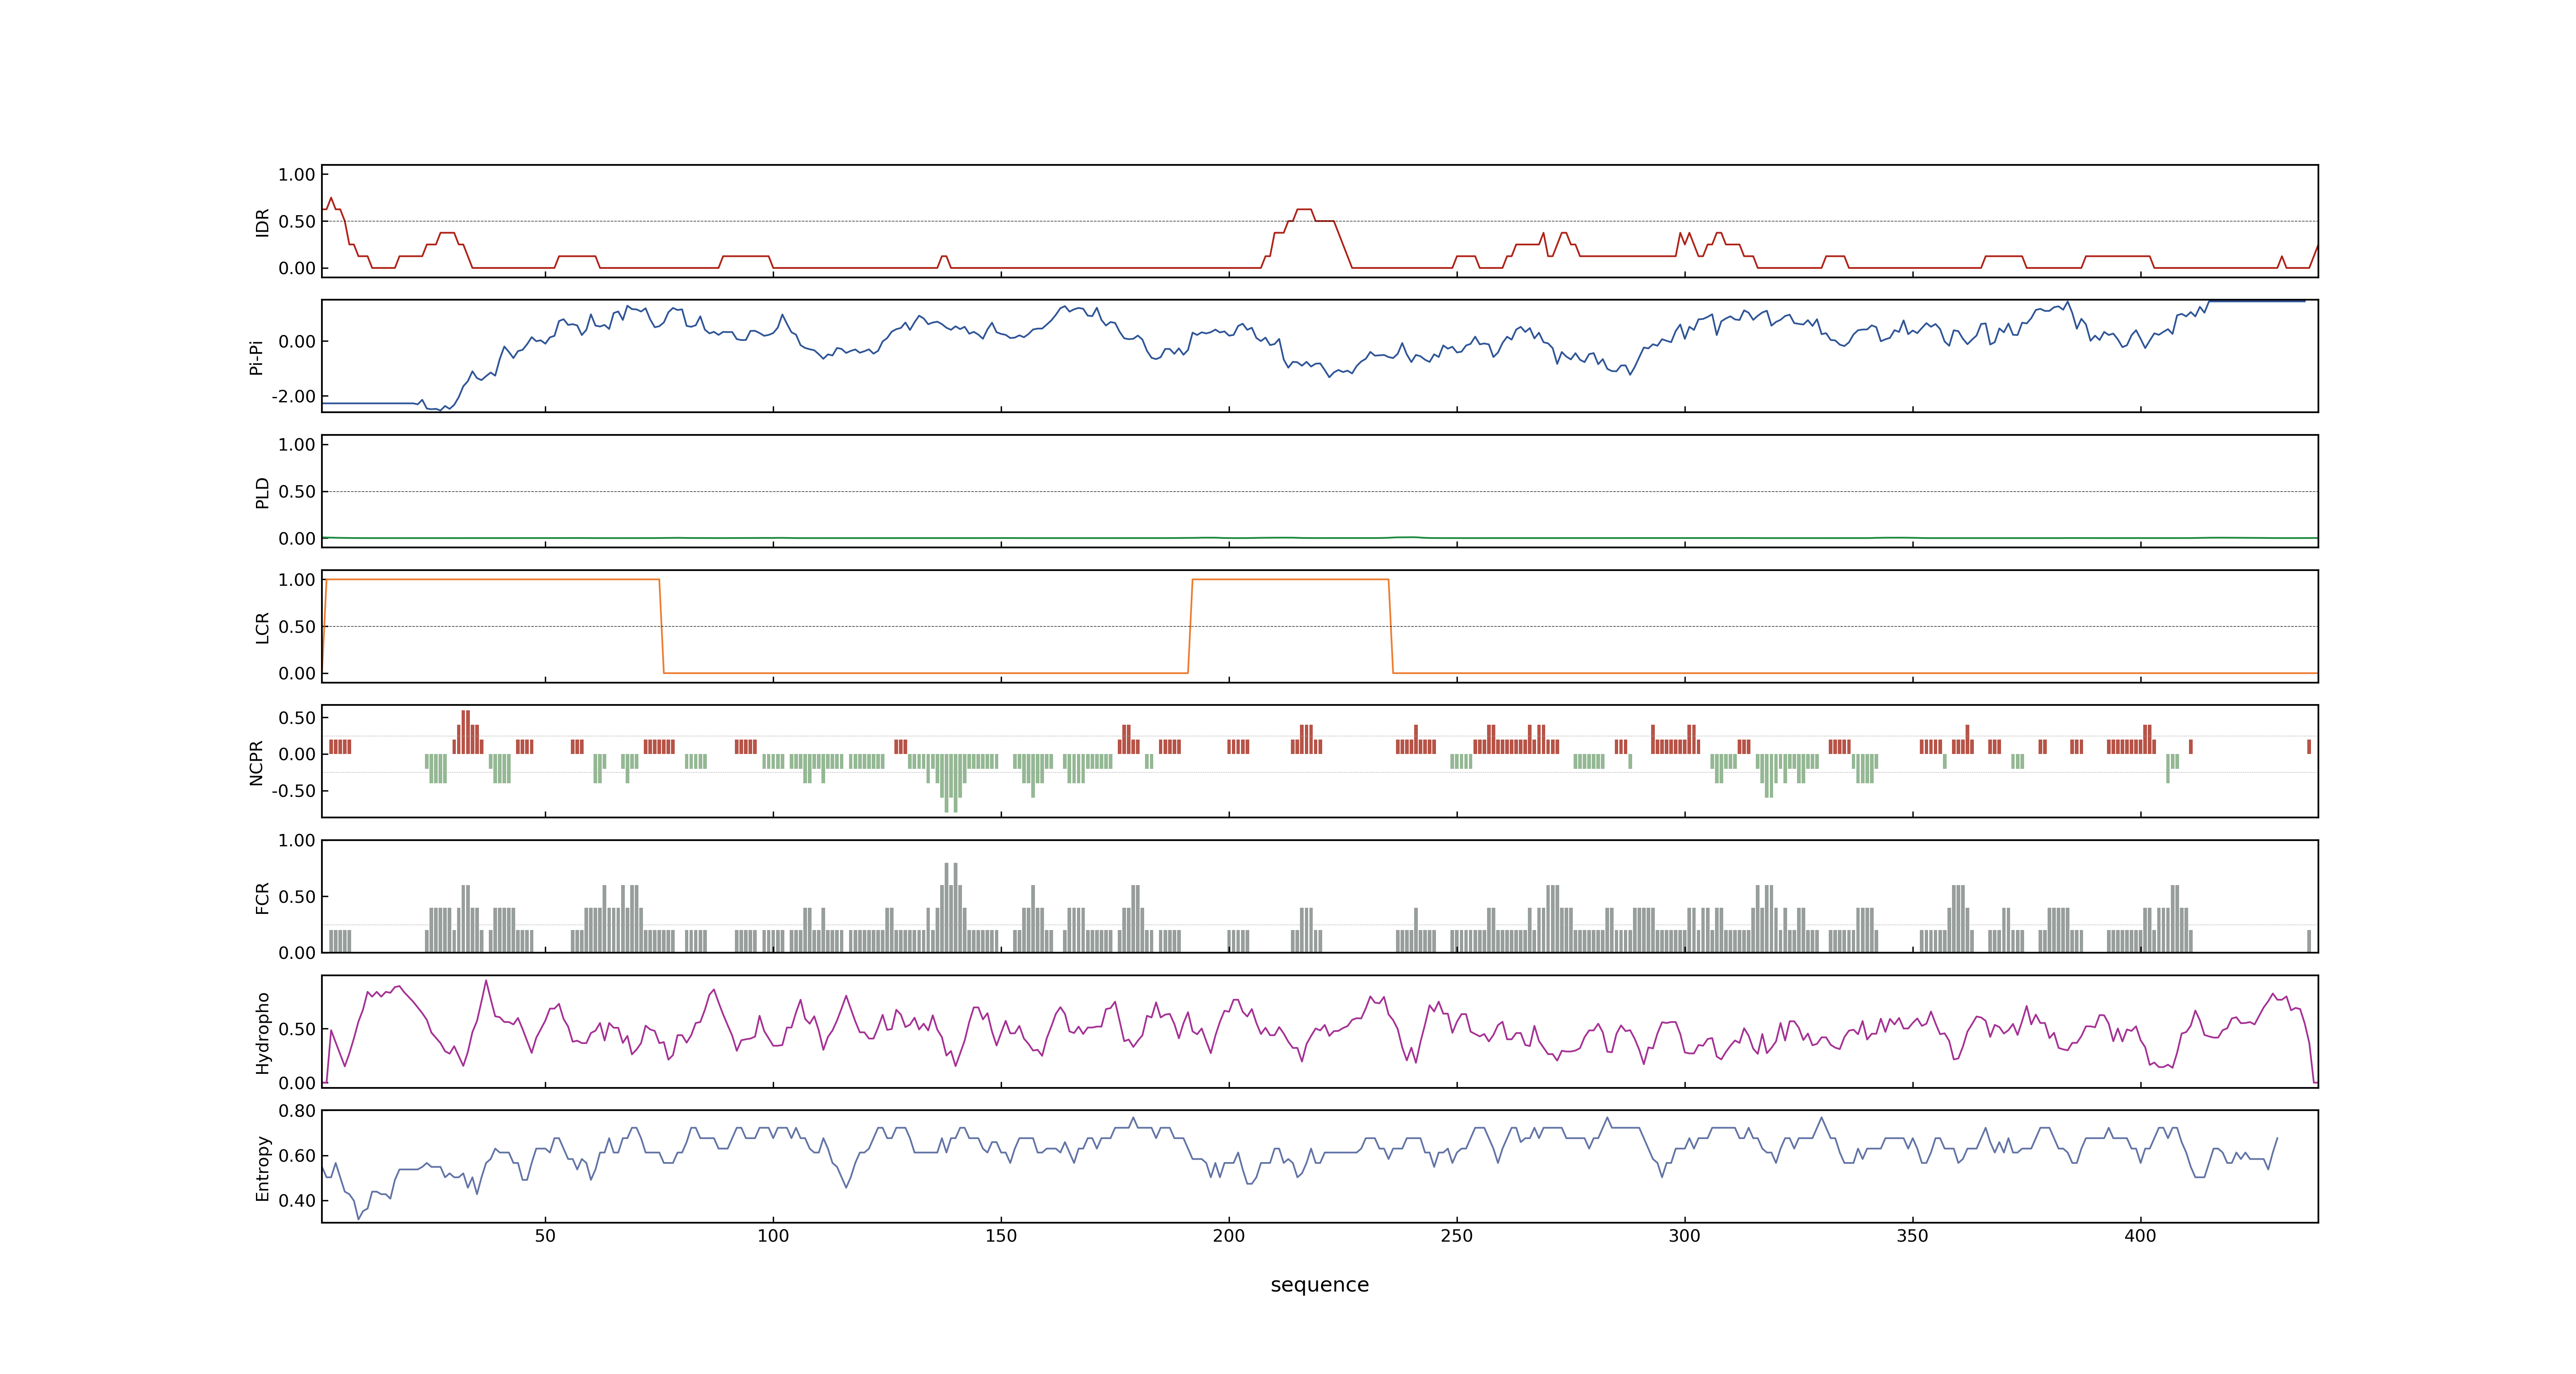The image size is (2576, 1374).
Task: Click x-axis tick label 100
Action: click(x=773, y=1236)
